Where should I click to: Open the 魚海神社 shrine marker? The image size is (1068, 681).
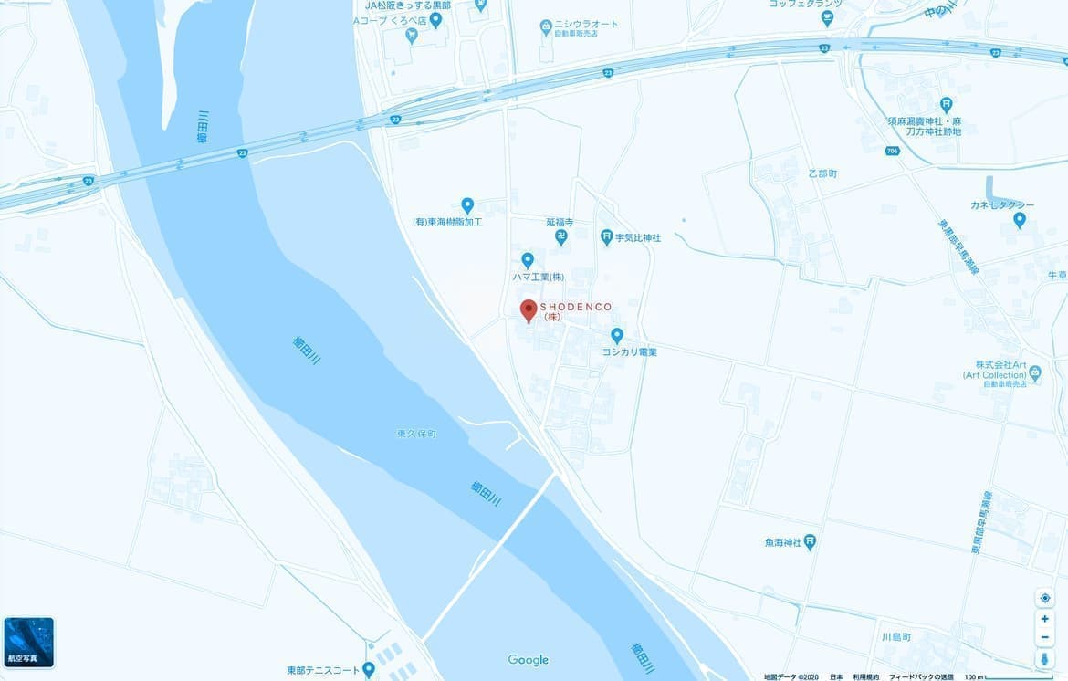[x=810, y=542]
